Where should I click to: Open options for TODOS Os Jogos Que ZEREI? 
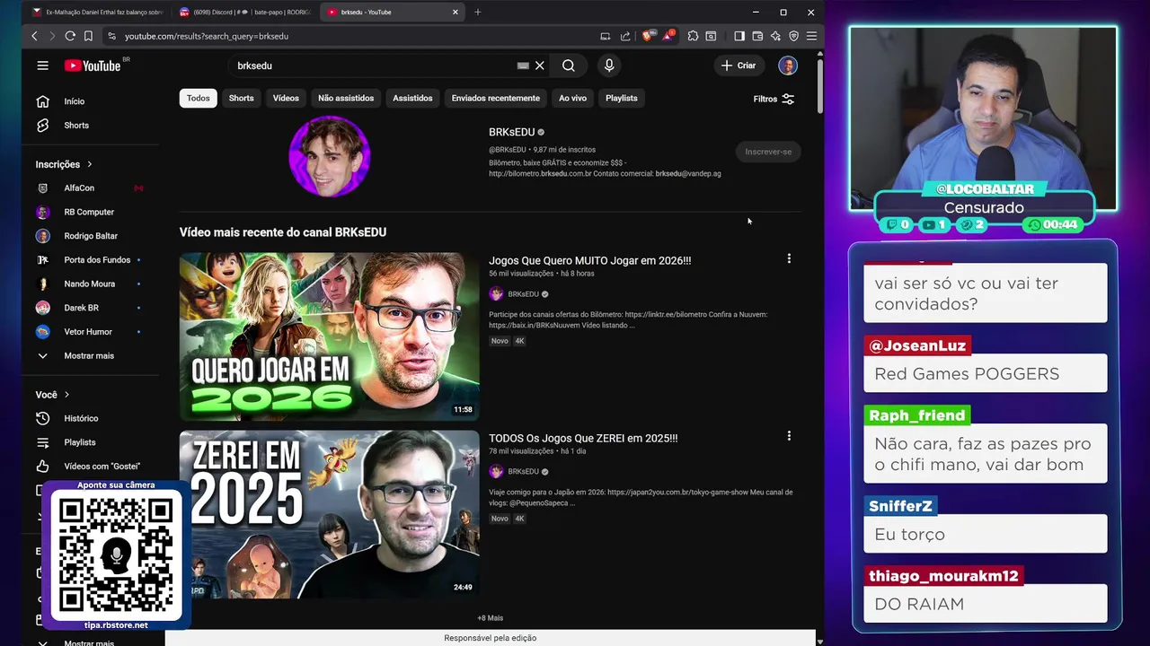coord(789,436)
